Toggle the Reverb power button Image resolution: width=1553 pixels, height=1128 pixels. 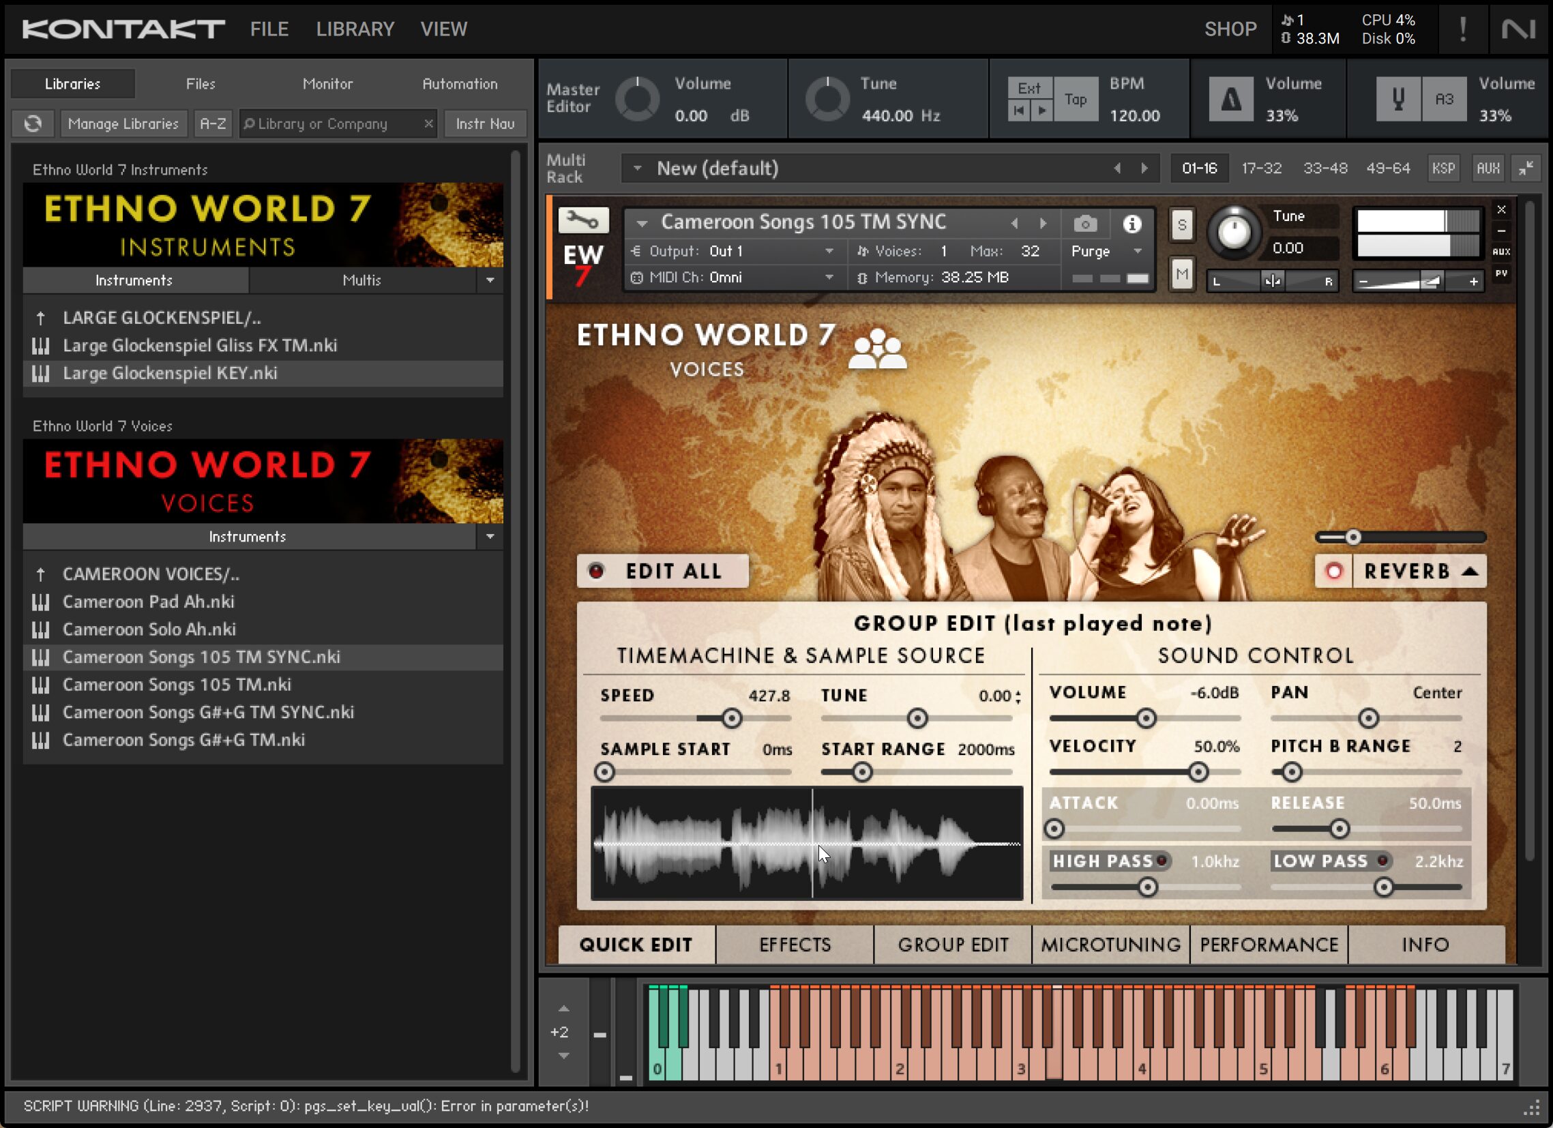pos(1334,572)
